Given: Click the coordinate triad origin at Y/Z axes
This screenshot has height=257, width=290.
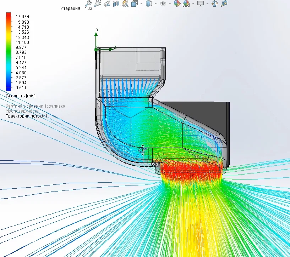Looking at the screenshot, I should (x=96, y=50).
